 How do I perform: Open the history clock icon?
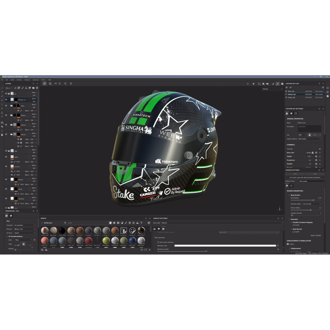(x=328, y=88)
